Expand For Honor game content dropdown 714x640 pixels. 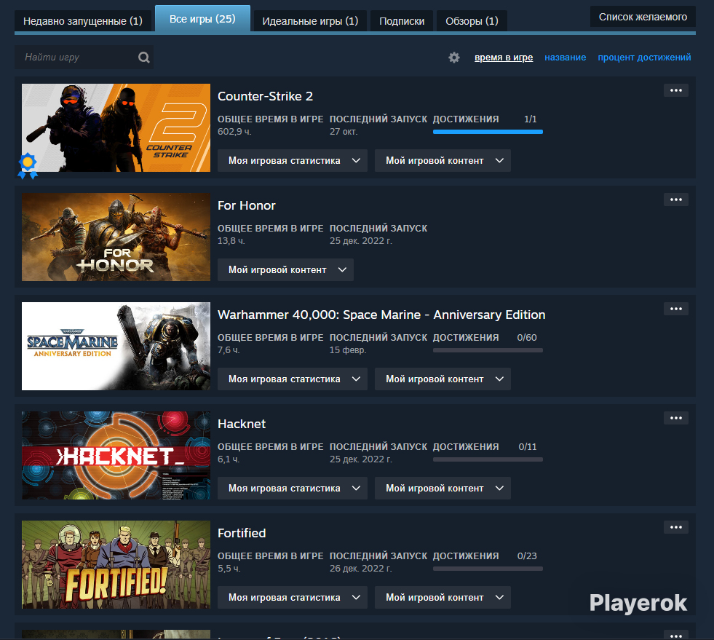pos(285,269)
